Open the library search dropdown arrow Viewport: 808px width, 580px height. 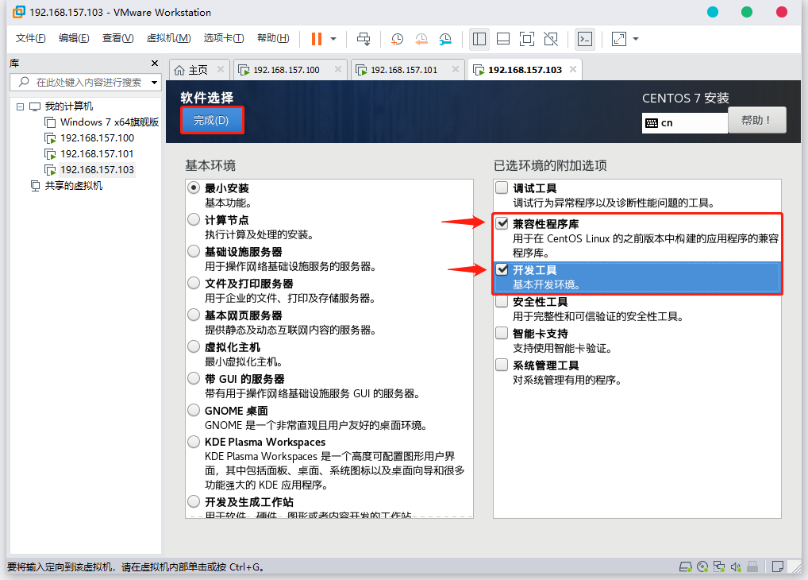click(x=154, y=82)
